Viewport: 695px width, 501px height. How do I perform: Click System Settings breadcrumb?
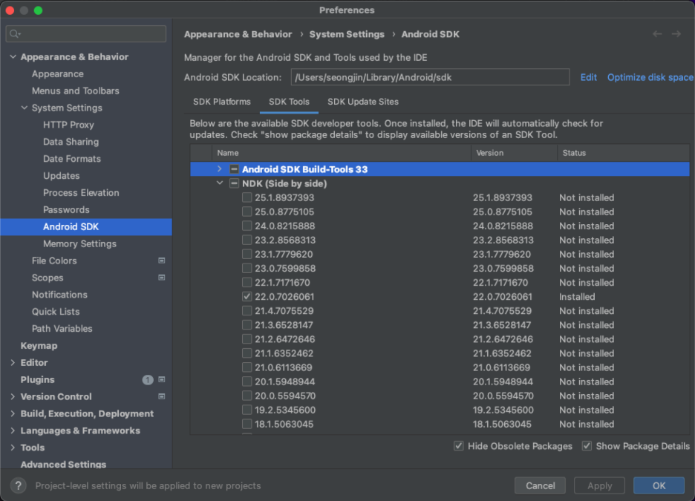click(x=347, y=34)
